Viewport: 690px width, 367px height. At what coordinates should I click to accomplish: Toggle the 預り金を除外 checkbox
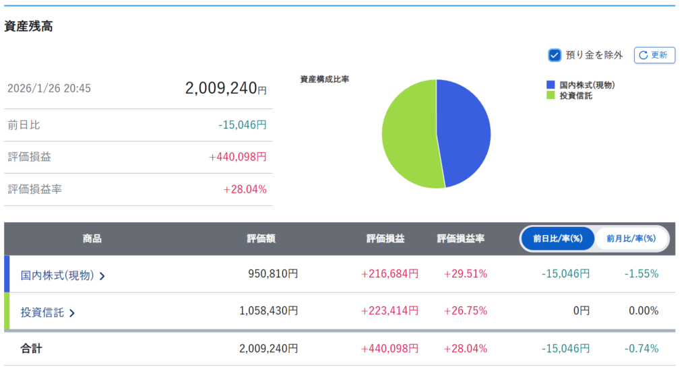pos(555,55)
